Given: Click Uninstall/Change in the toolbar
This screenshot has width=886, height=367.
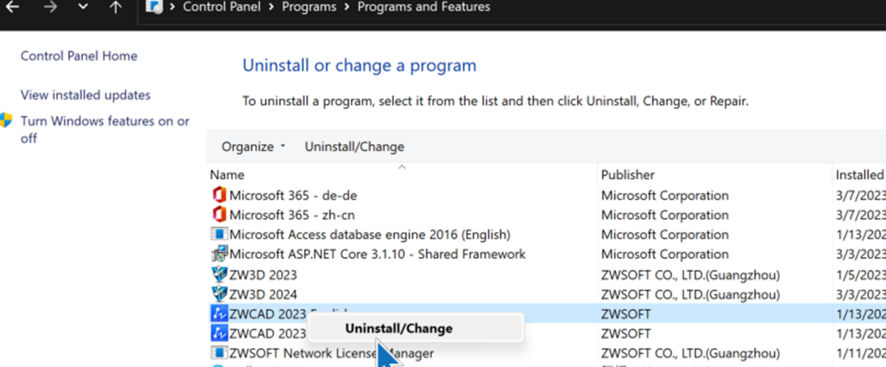Looking at the screenshot, I should (355, 147).
